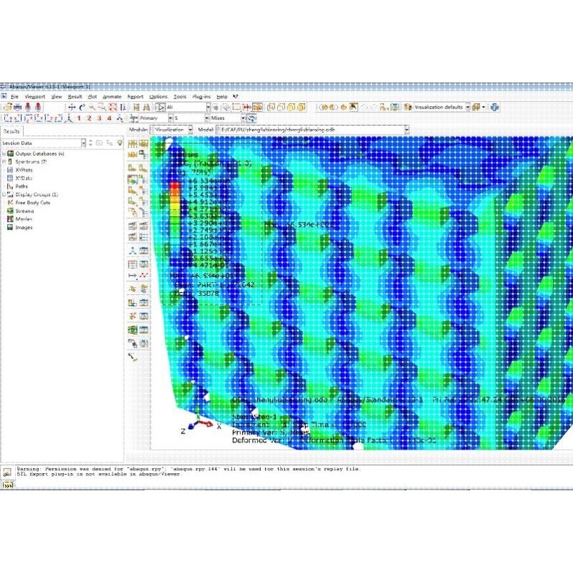
Task: Expand the Display Groups tree node
Action: (4, 195)
